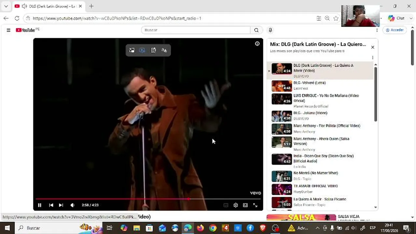
Task: Bookmark this page with the star icon
Action: pos(336,18)
